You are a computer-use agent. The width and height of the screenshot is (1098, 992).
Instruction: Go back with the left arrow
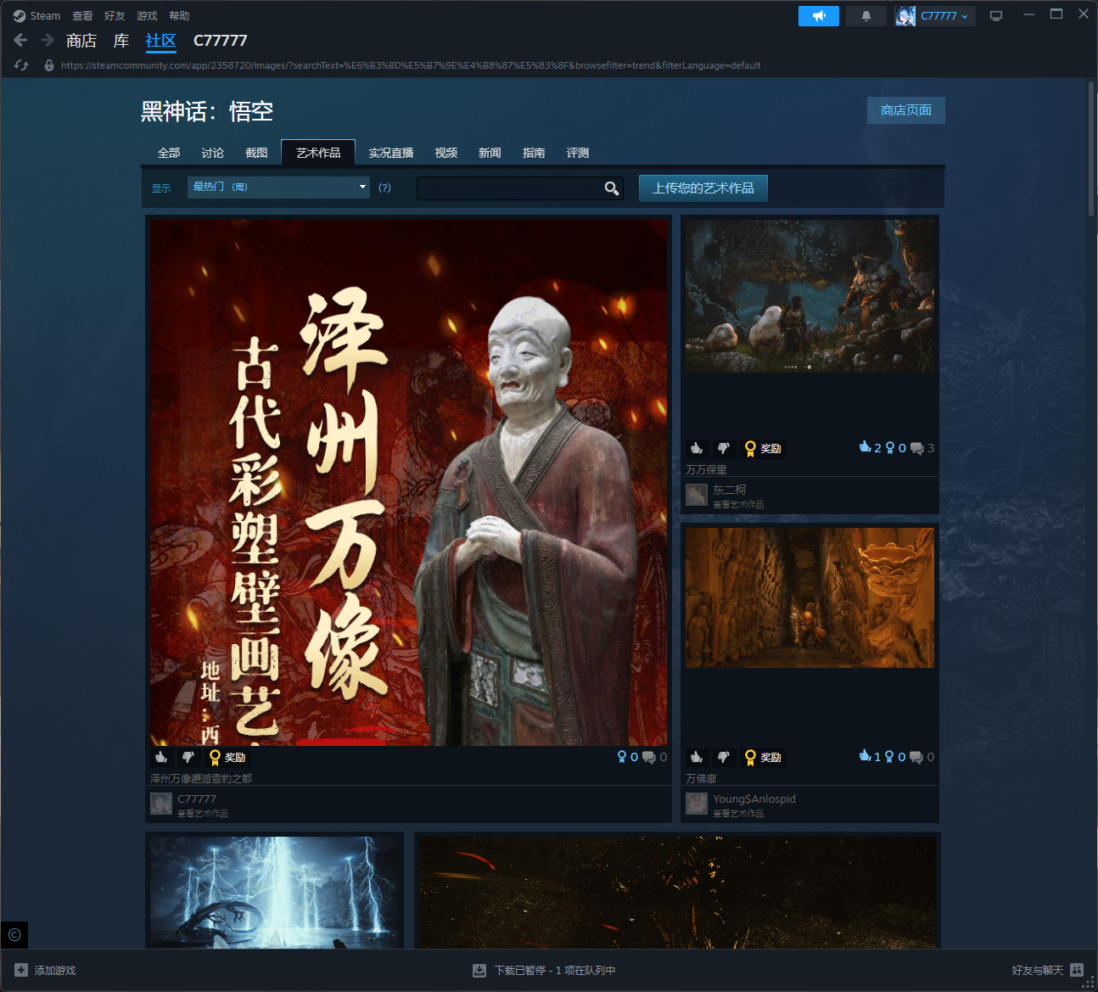pos(20,40)
